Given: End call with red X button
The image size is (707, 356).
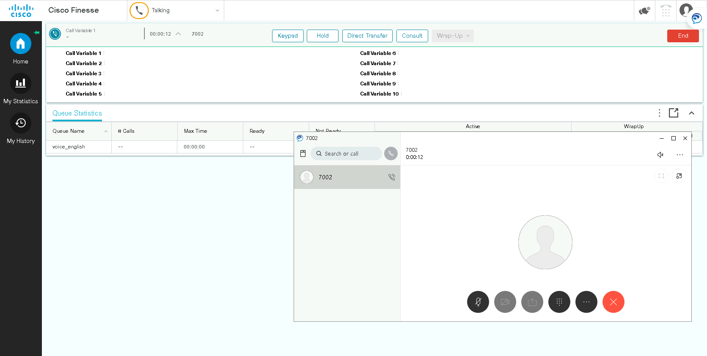Looking at the screenshot, I should point(613,302).
